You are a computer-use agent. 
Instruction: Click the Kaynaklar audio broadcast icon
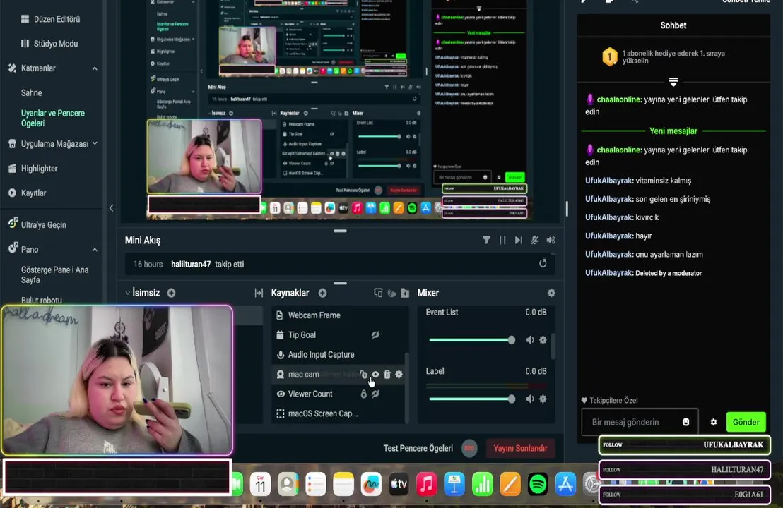(x=391, y=293)
